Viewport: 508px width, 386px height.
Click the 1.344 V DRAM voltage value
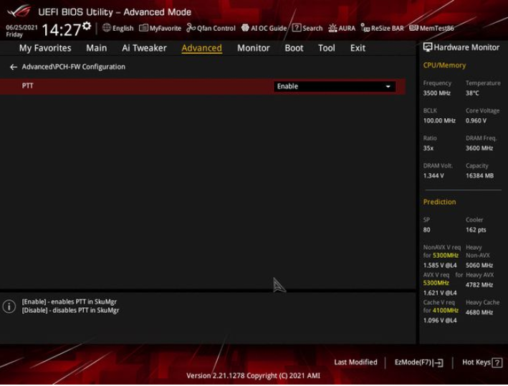[433, 175]
